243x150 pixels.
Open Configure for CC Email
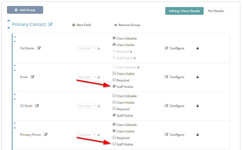pyautogui.click(x=175, y=106)
